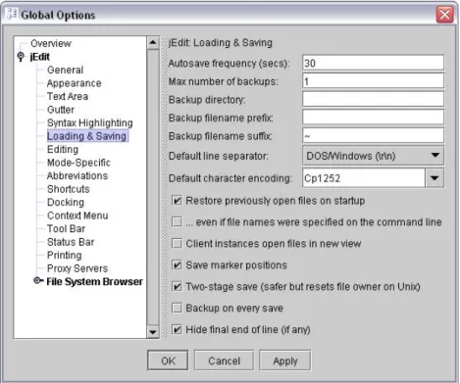Toggle Save marker positions checkbox
460x383 pixels.
(x=177, y=265)
